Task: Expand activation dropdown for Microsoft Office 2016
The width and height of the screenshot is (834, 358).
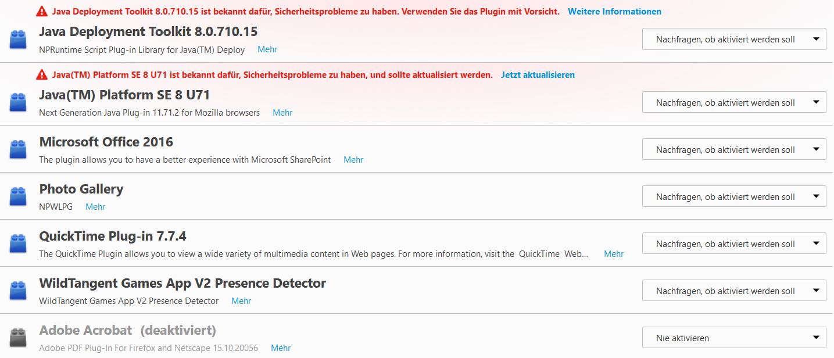Action: point(733,150)
